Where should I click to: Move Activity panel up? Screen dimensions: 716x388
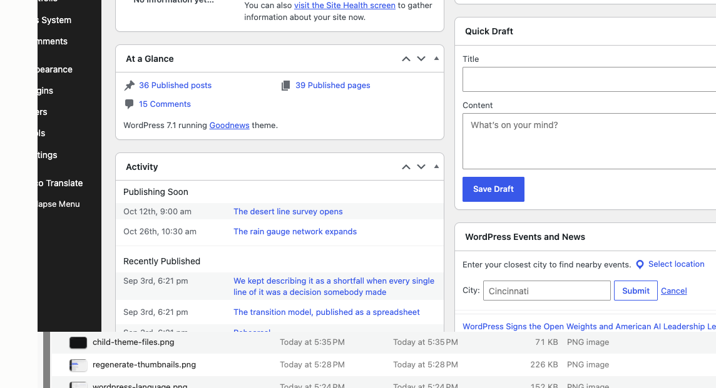(406, 167)
